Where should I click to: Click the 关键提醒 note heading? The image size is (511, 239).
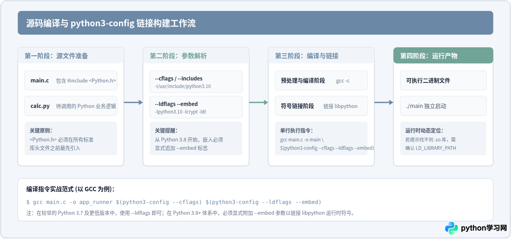coord(166,130)
